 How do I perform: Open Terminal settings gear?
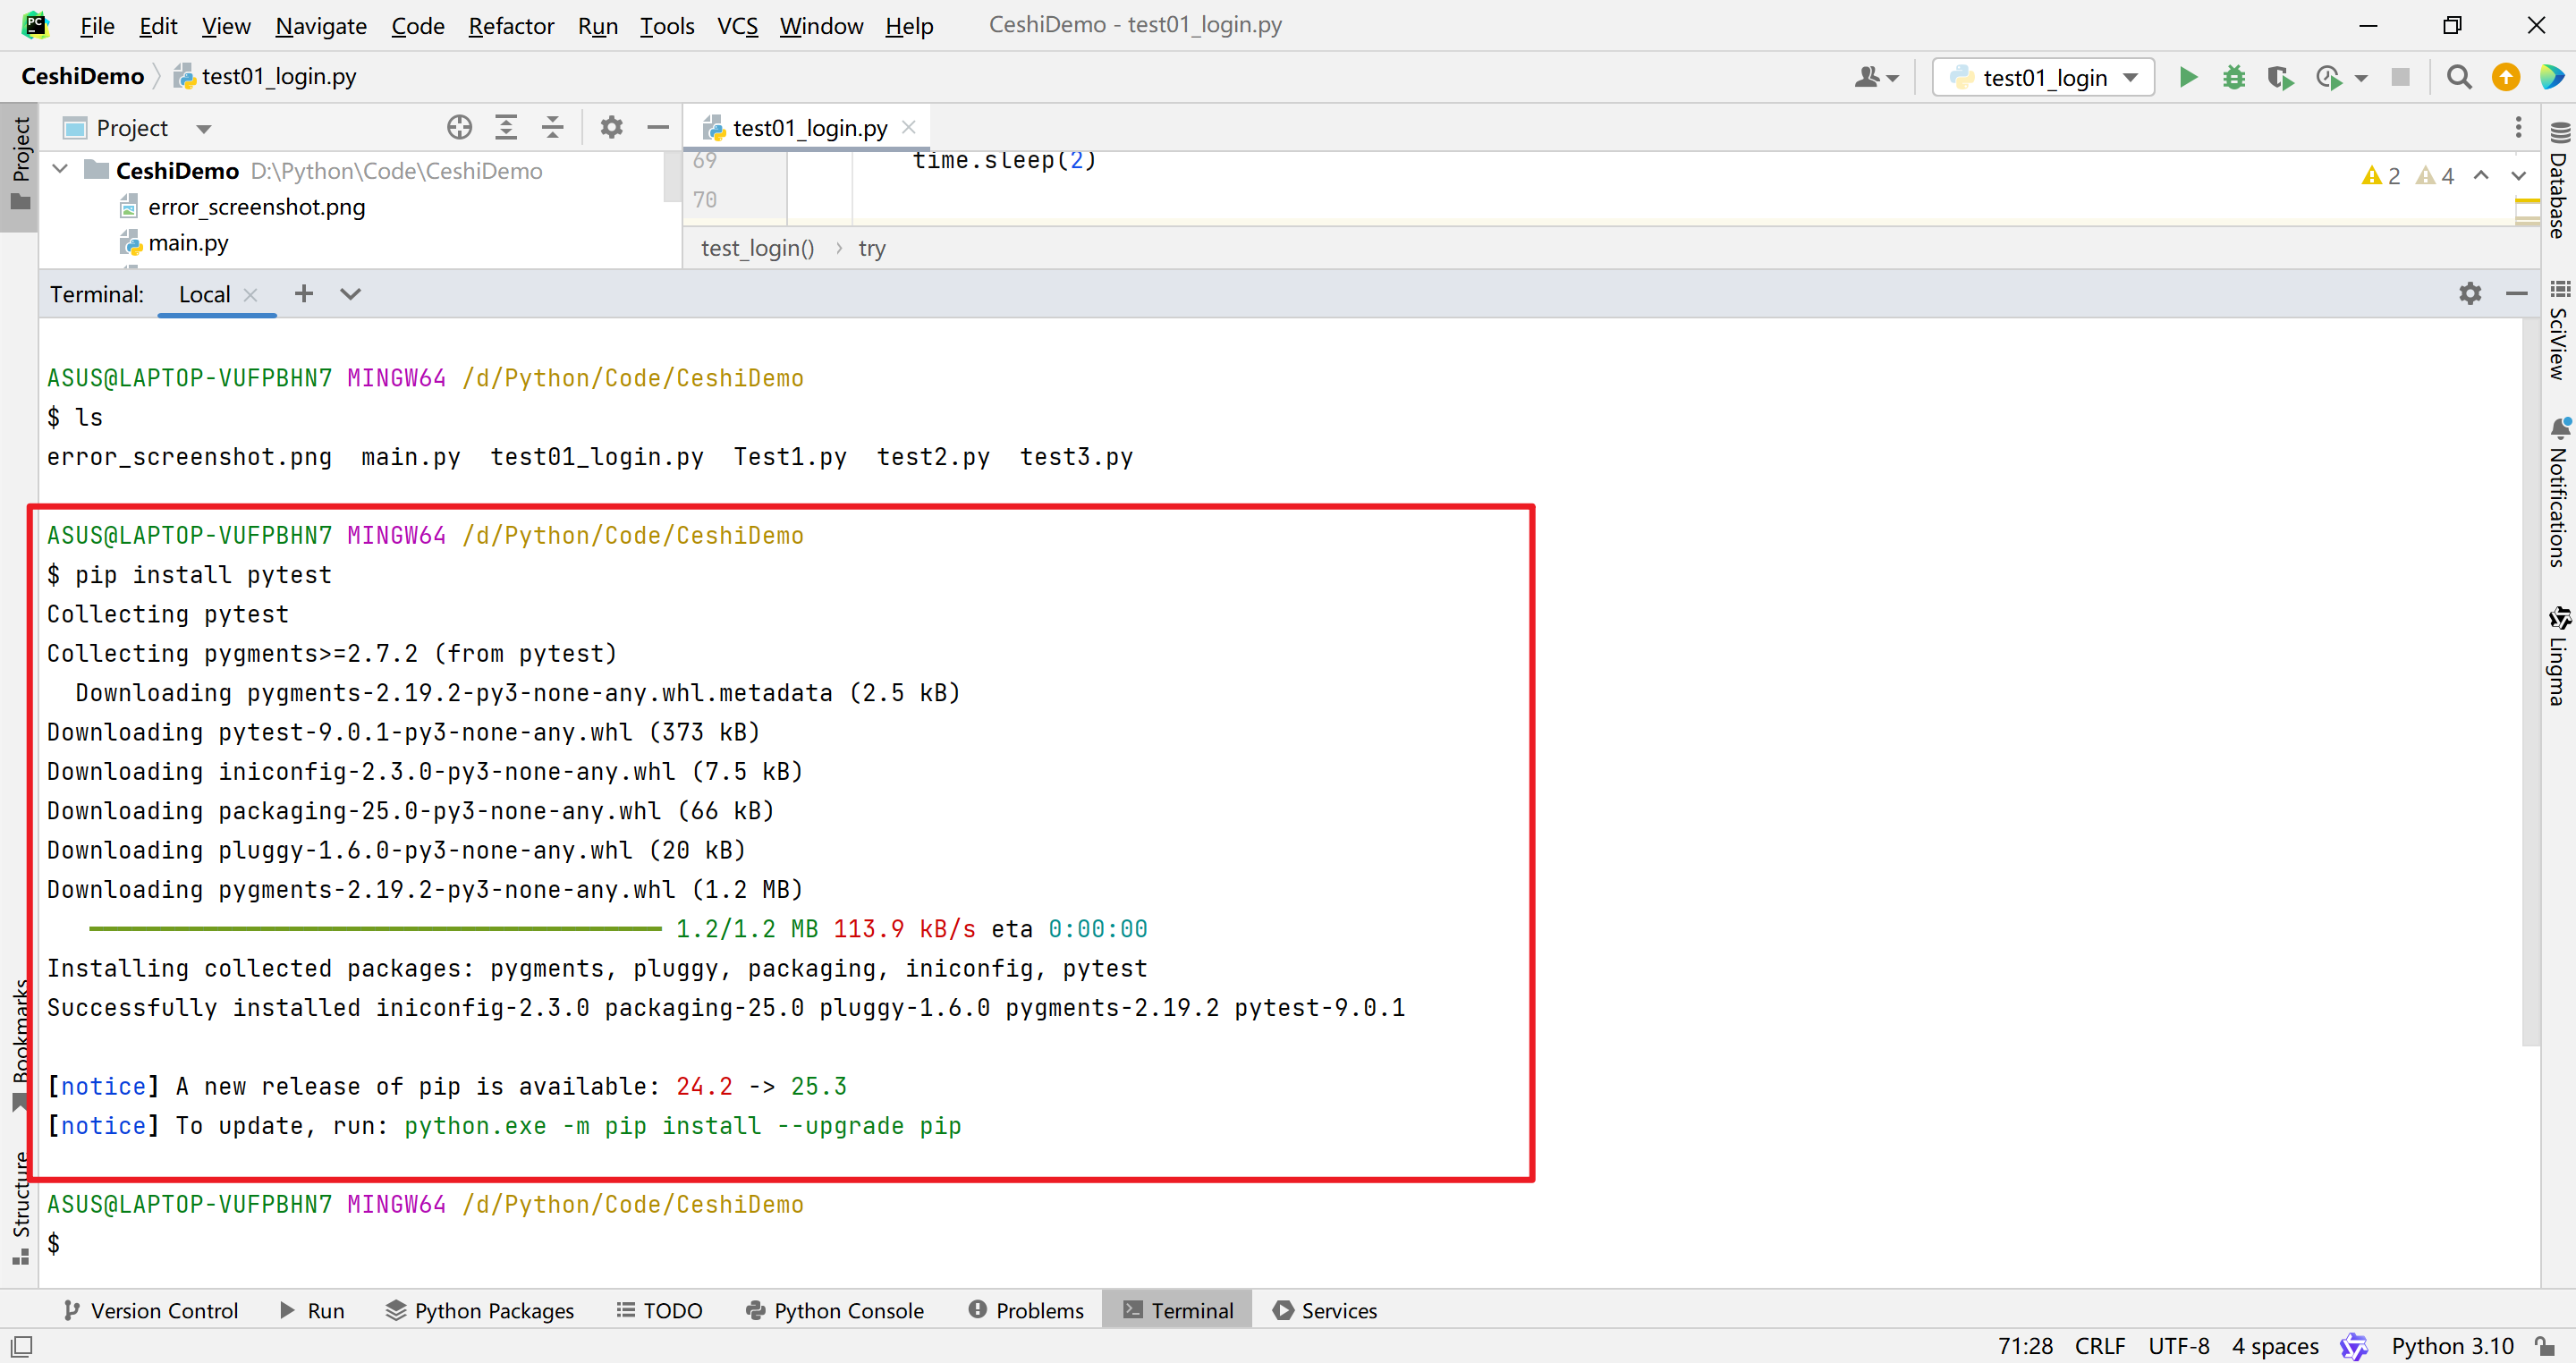pyautogui.click(x=2470, y=293)
